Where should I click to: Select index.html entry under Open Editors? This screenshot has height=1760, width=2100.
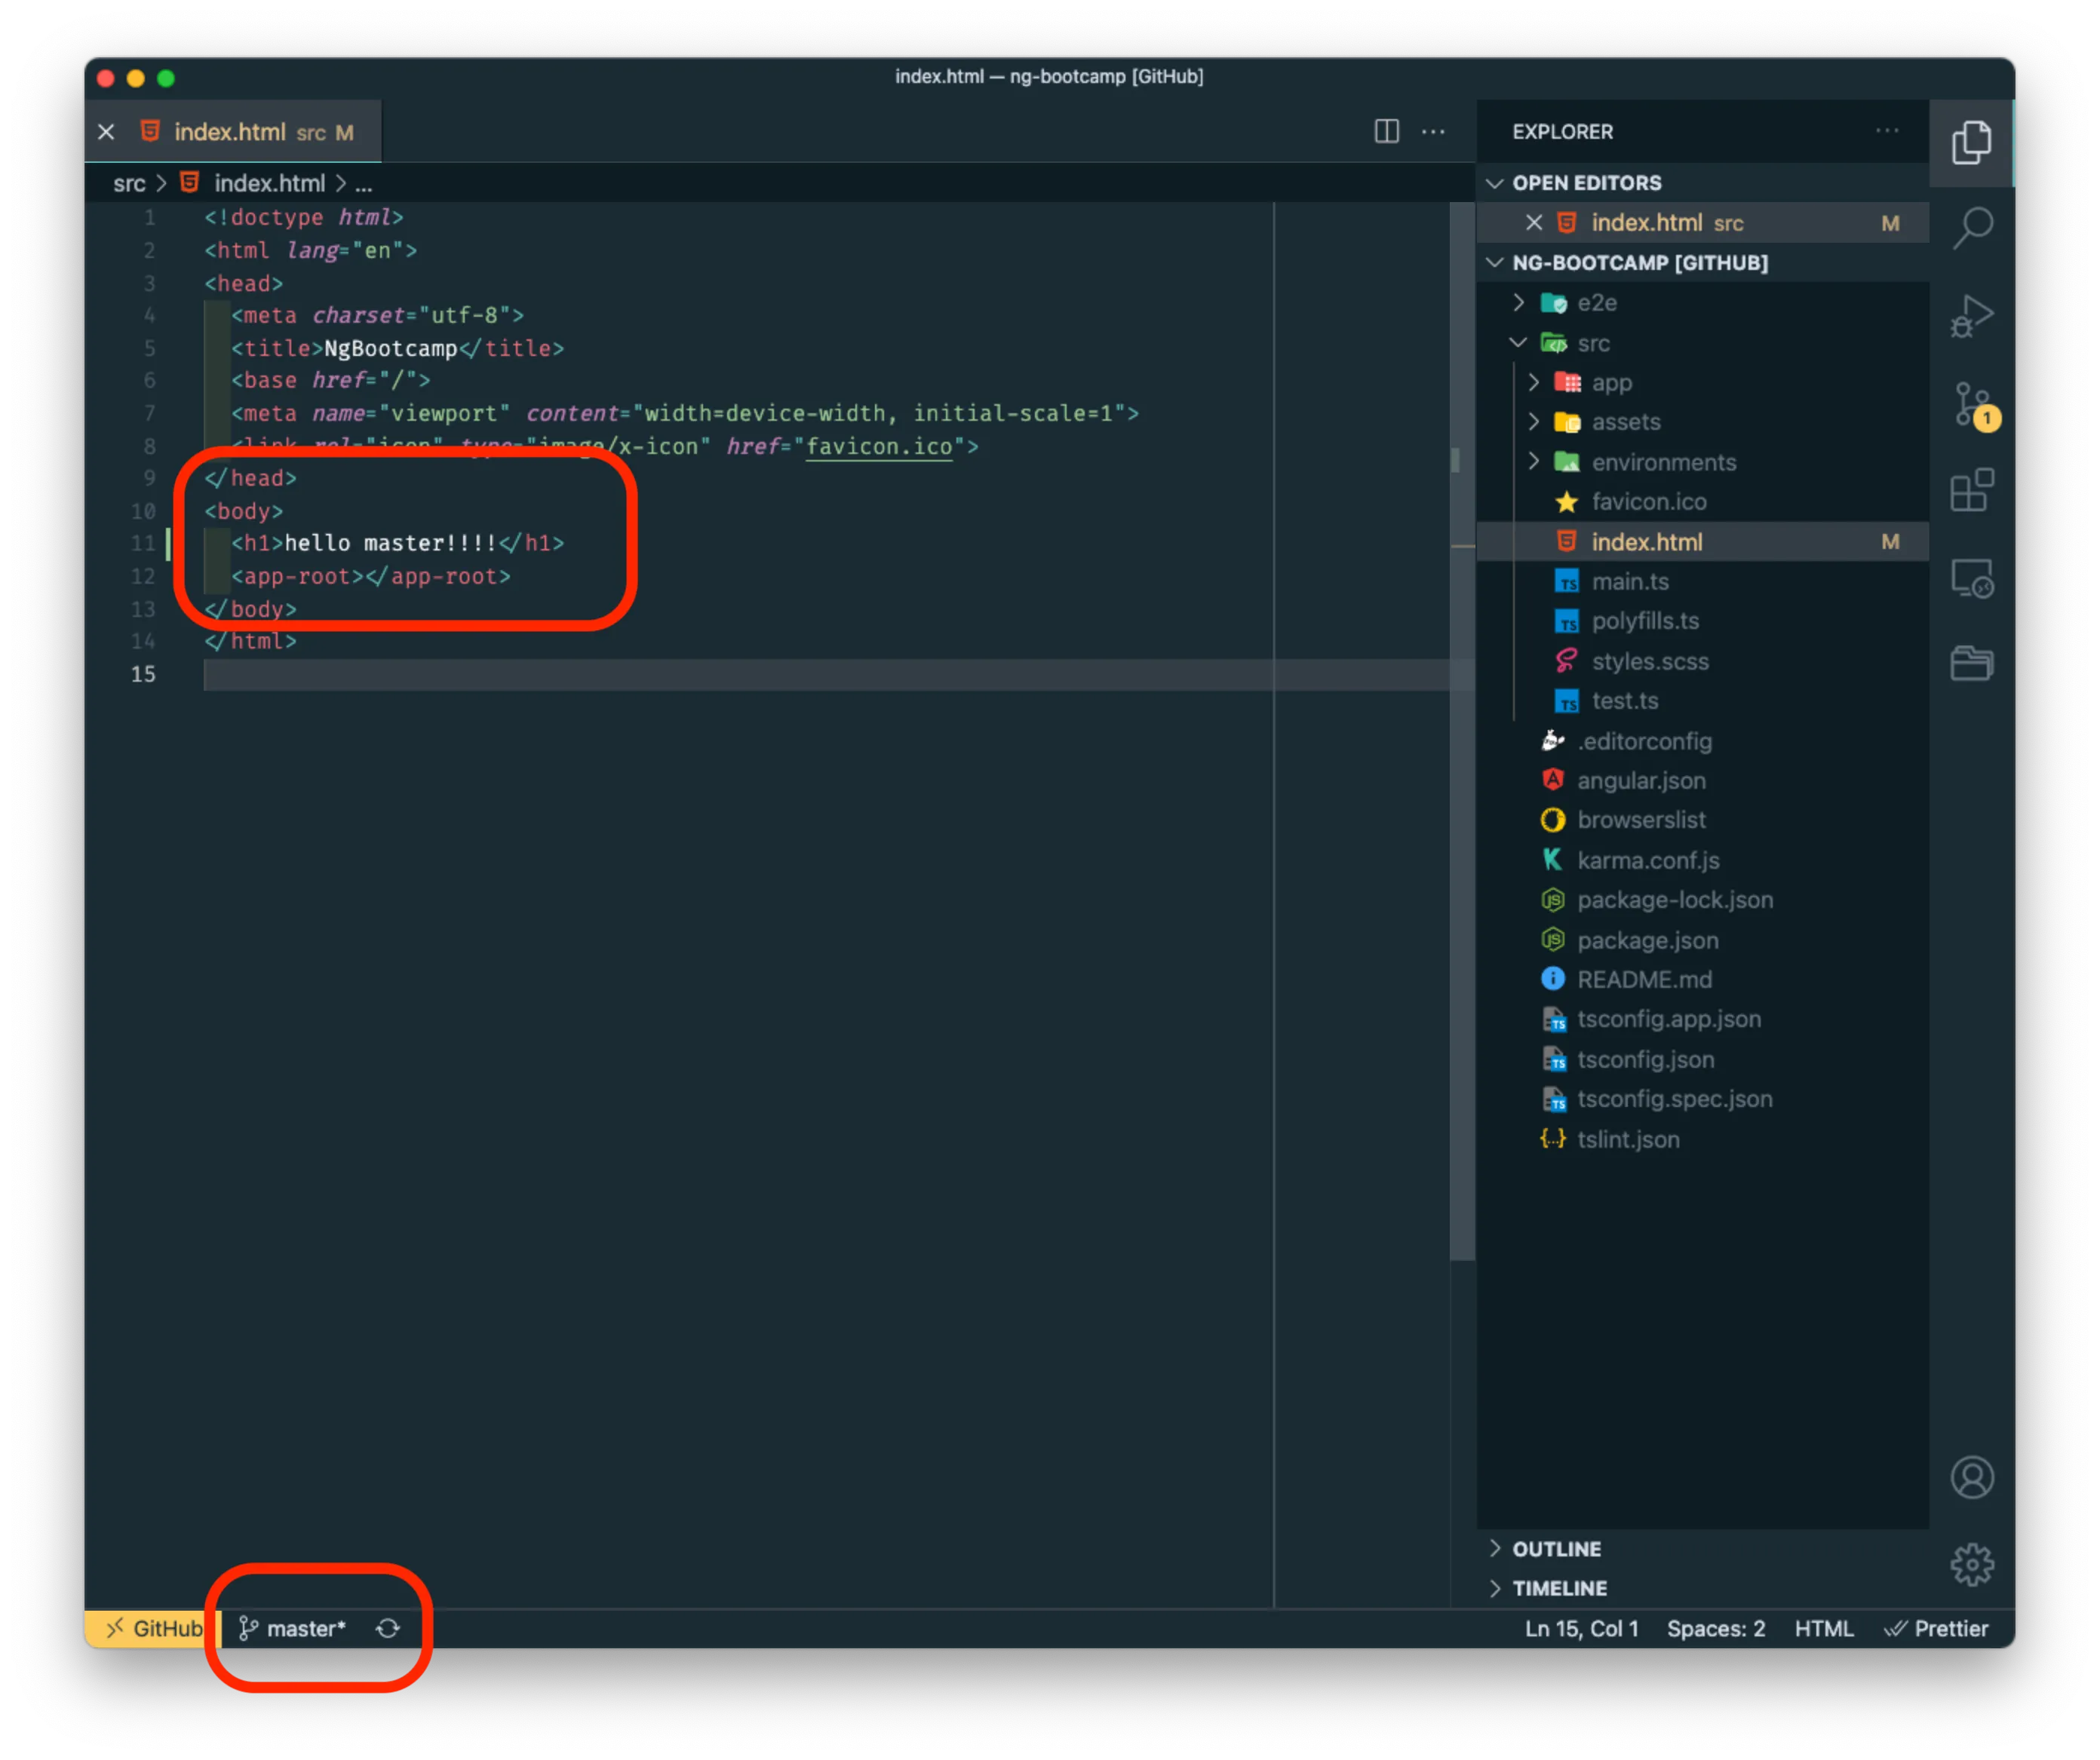1702,223
